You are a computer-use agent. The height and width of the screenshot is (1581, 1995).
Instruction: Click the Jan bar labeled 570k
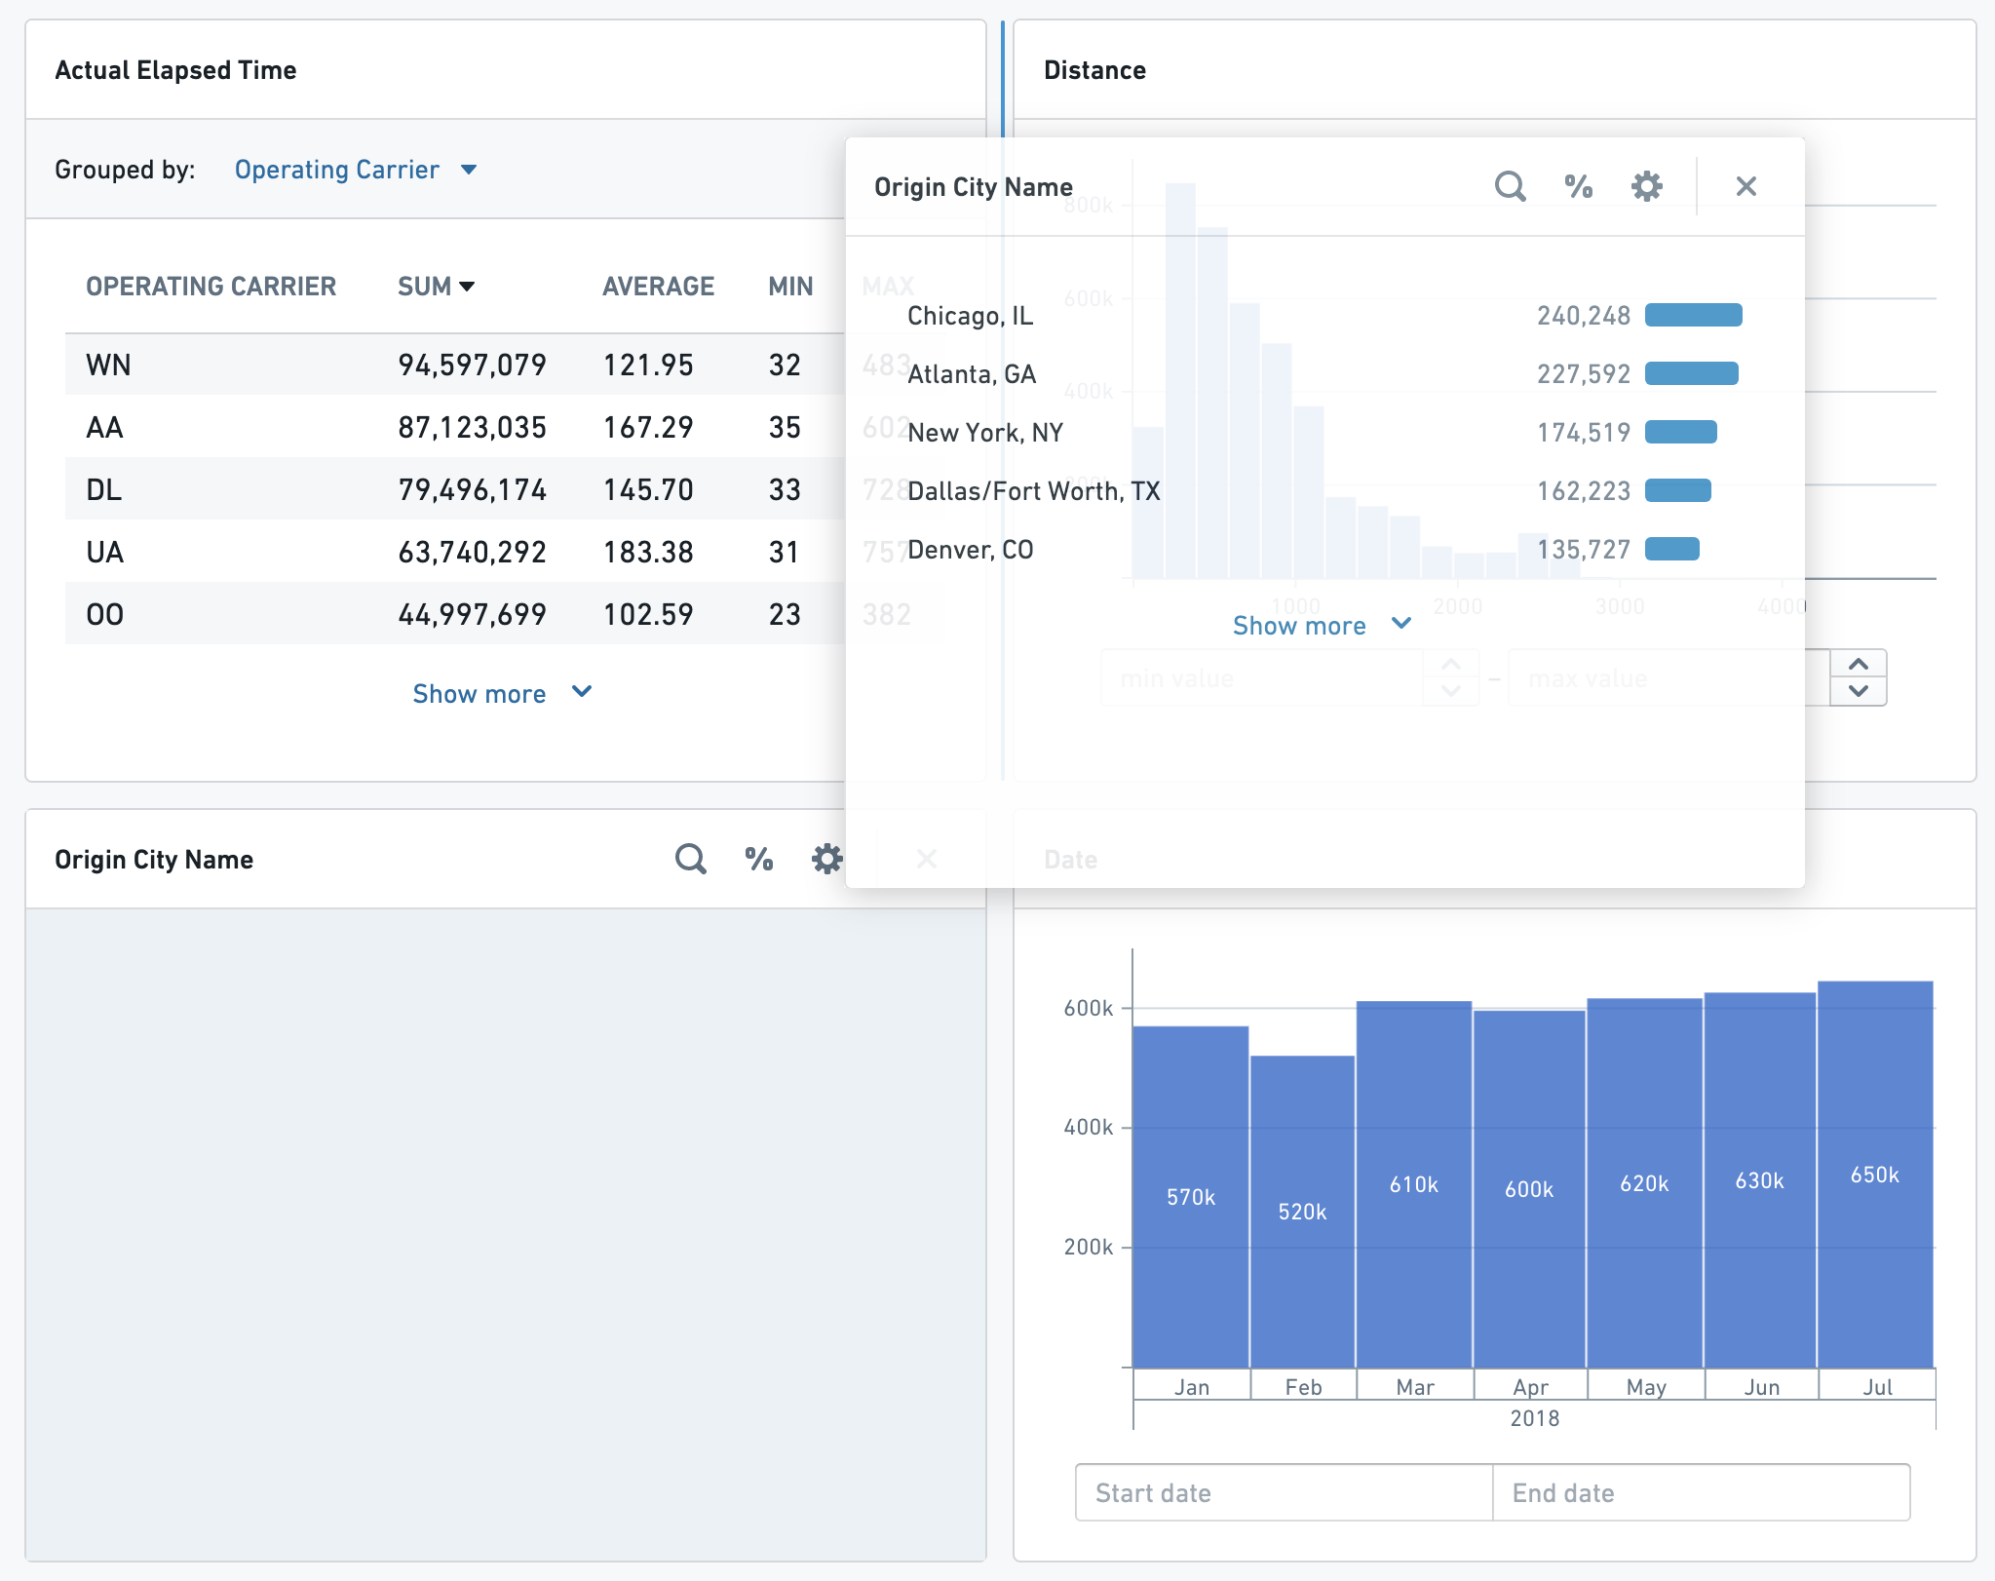[x=1190, y=1197]
